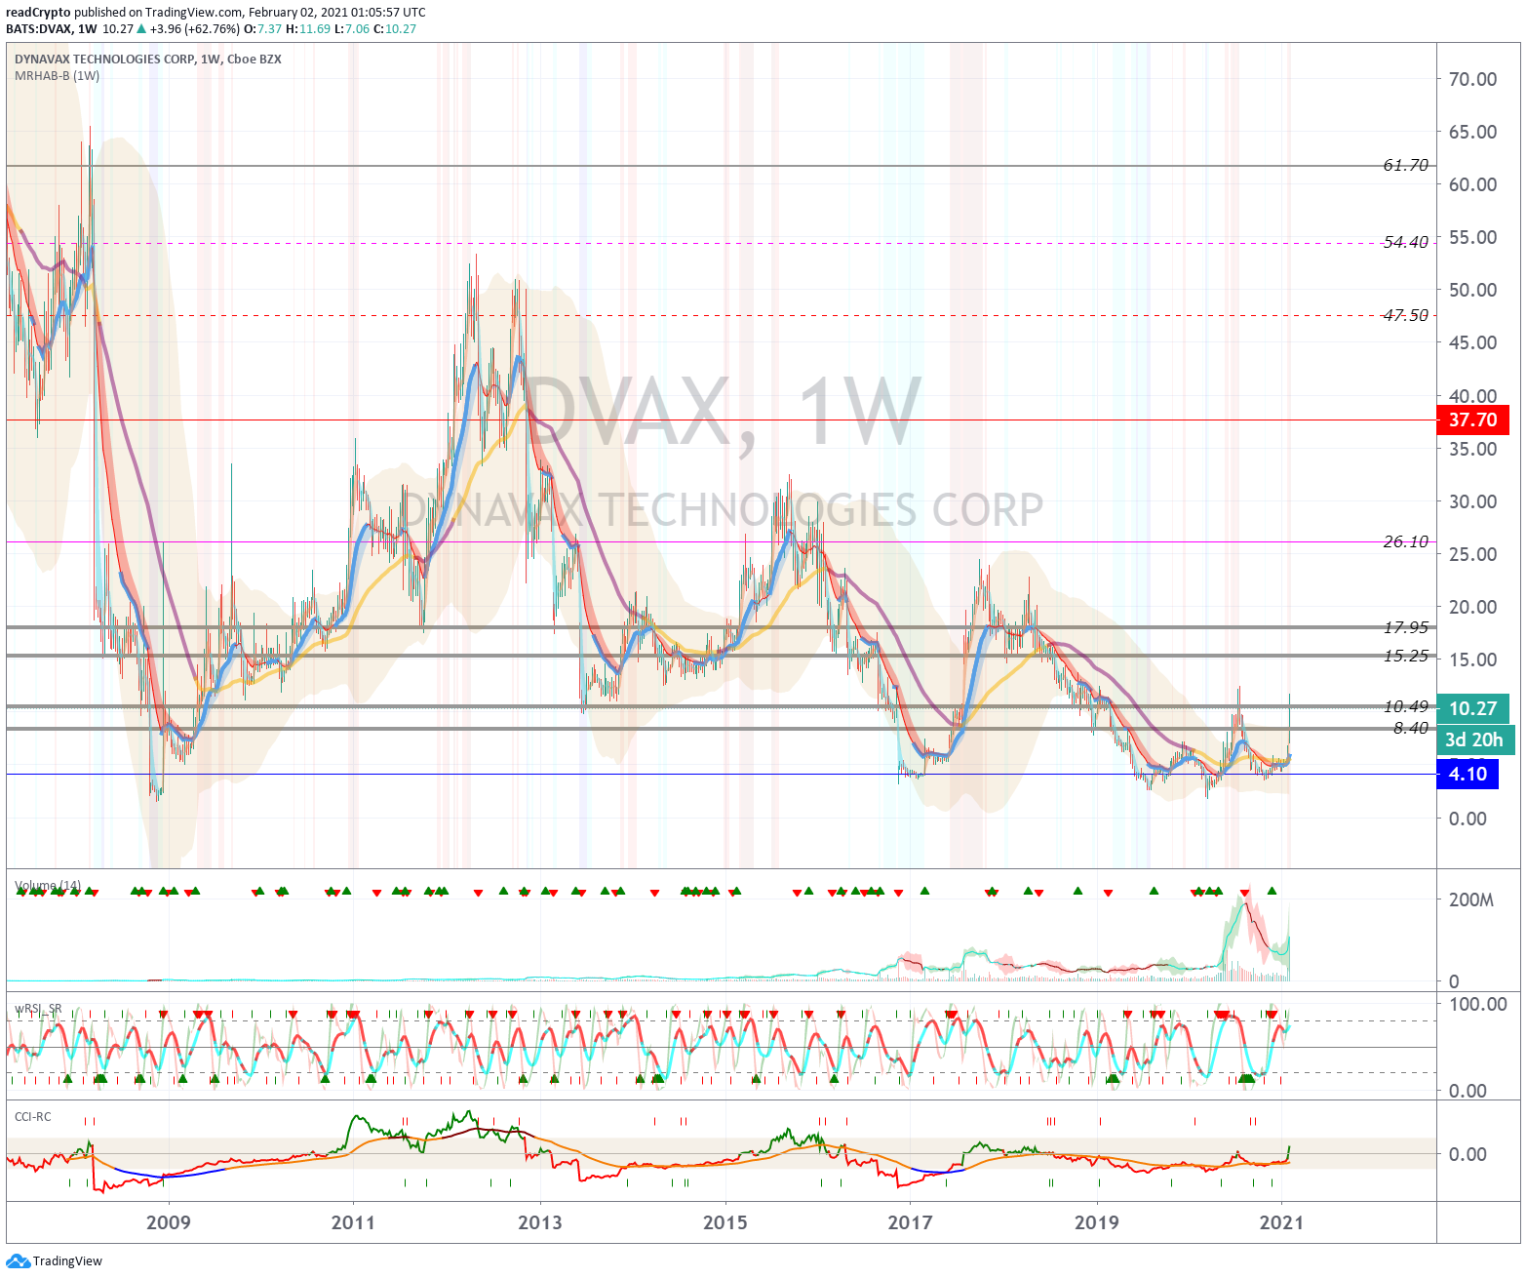
Task: Click the 8.40 level label
Action: click(1410, 728)
